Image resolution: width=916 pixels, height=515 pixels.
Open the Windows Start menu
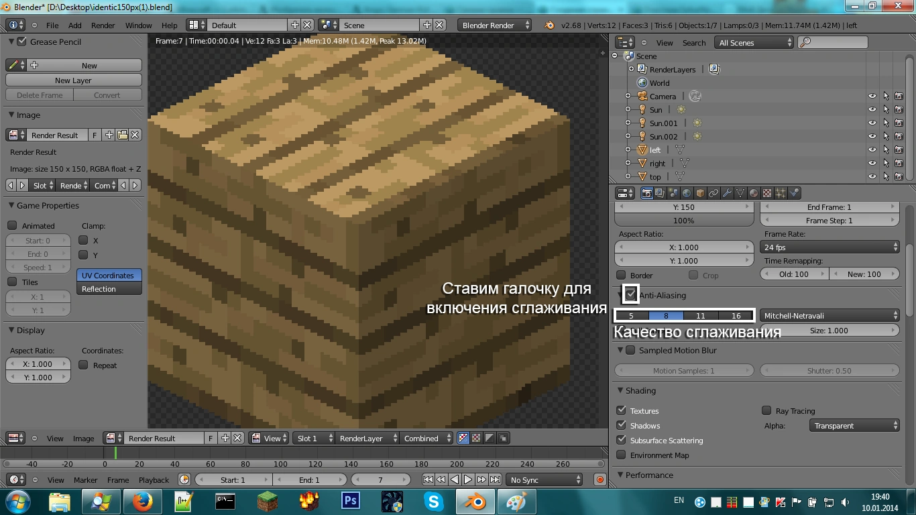pos(17,501)
